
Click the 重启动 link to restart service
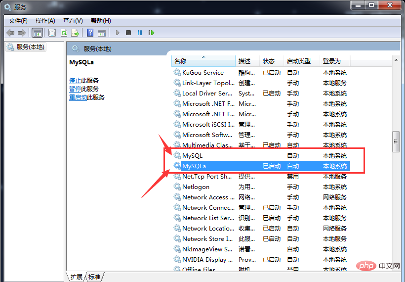pos(78,97)
